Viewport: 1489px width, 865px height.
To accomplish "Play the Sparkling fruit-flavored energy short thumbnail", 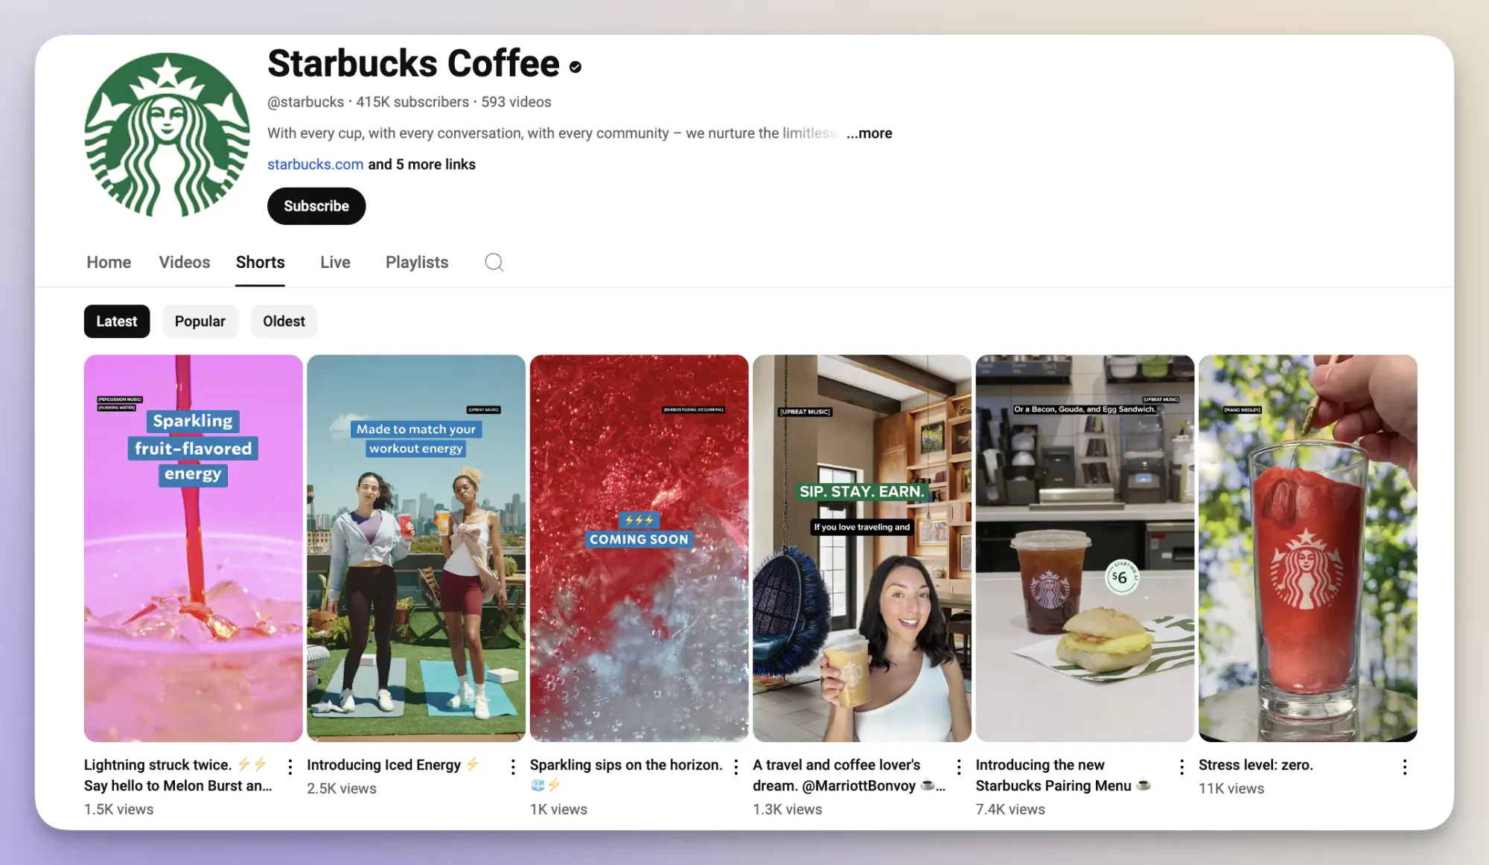I will [194, 548].
